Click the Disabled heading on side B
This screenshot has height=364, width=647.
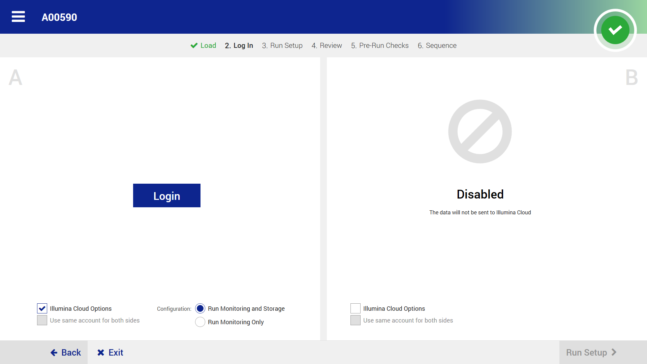click(x=480, y=194)
